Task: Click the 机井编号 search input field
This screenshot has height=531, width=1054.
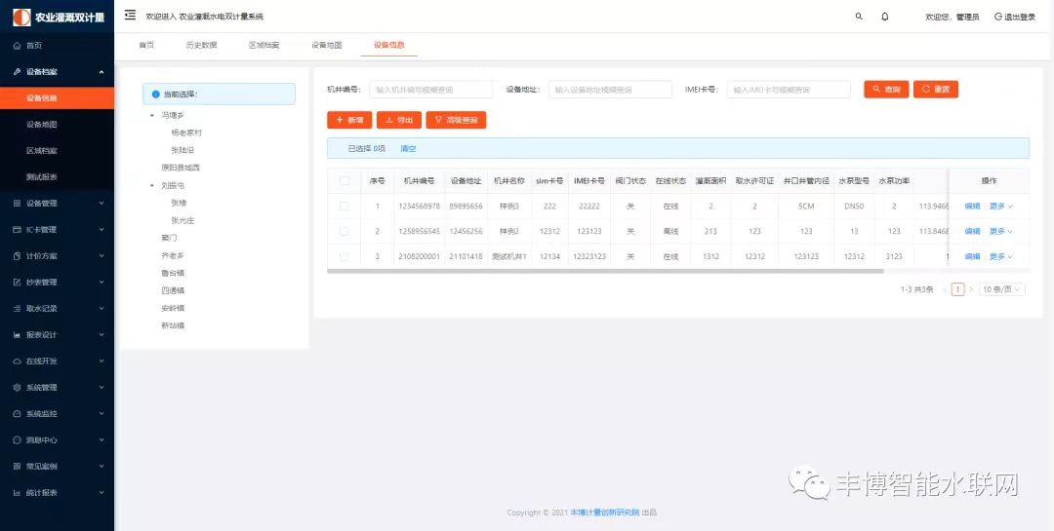Action: [x=430, y=90]
